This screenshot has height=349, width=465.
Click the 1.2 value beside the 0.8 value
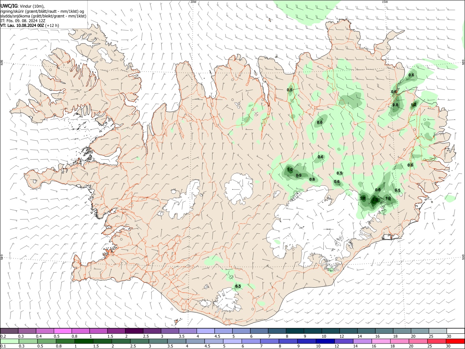[413, 105]
